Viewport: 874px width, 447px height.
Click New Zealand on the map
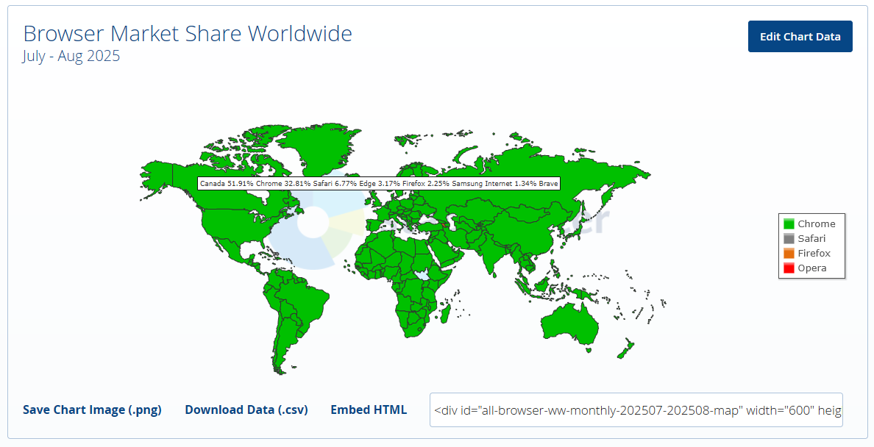[627, 348]
